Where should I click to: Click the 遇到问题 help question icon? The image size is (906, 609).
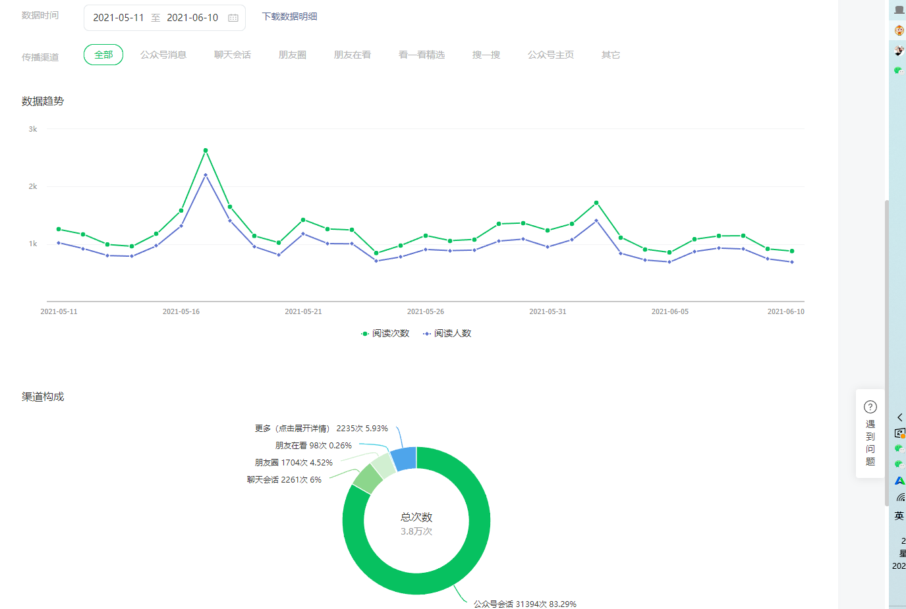pyautogui.click(x=870, y=407)
